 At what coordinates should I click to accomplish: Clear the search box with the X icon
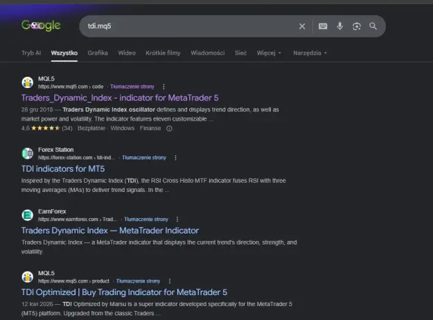(x=302, y=26)
